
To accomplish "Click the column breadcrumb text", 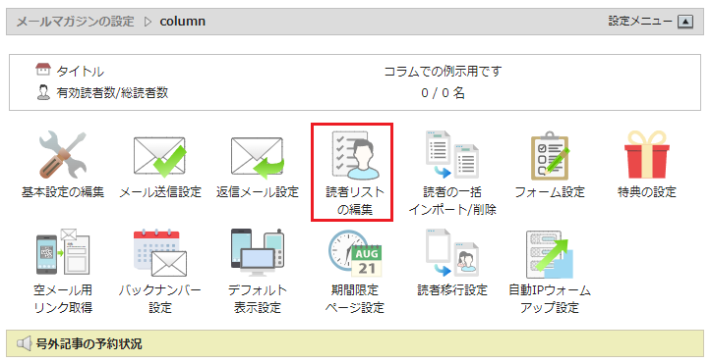I will click(182, 22).
